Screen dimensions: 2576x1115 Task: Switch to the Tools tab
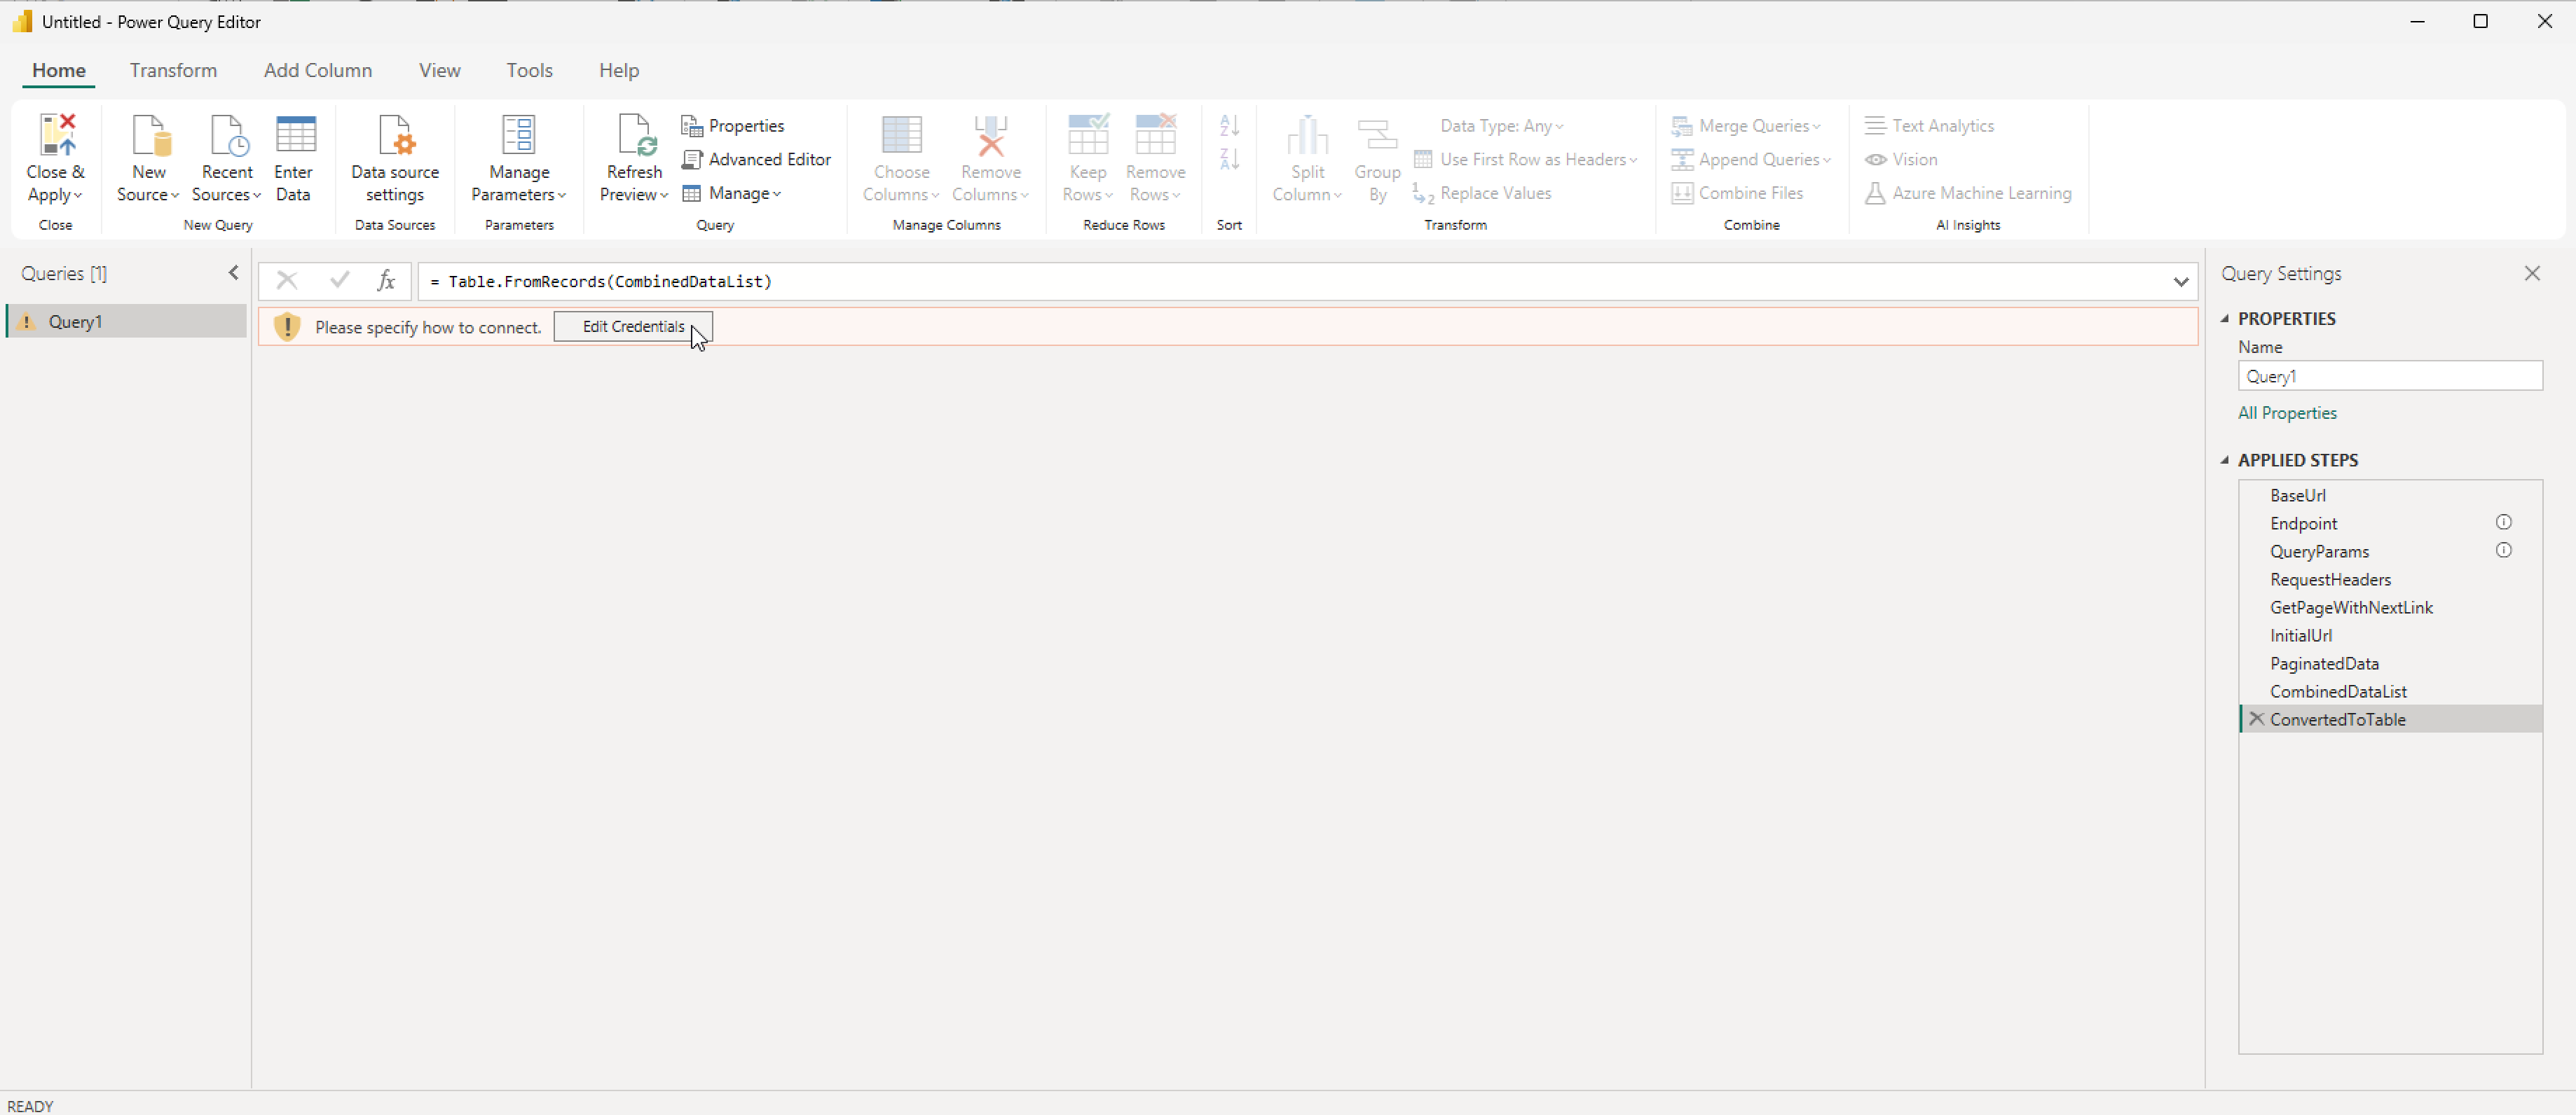coord(529,70)
